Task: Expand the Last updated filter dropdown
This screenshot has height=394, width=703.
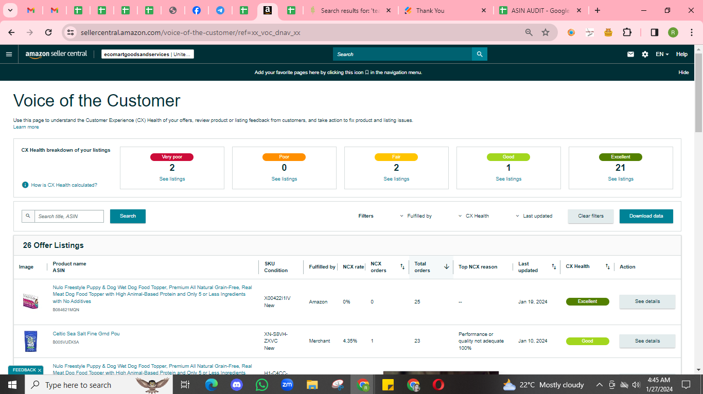Action: pyautogui.click(x=534, y=216)
